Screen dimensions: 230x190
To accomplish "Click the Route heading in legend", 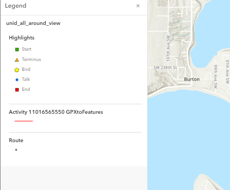I will [x=16, y=141].
